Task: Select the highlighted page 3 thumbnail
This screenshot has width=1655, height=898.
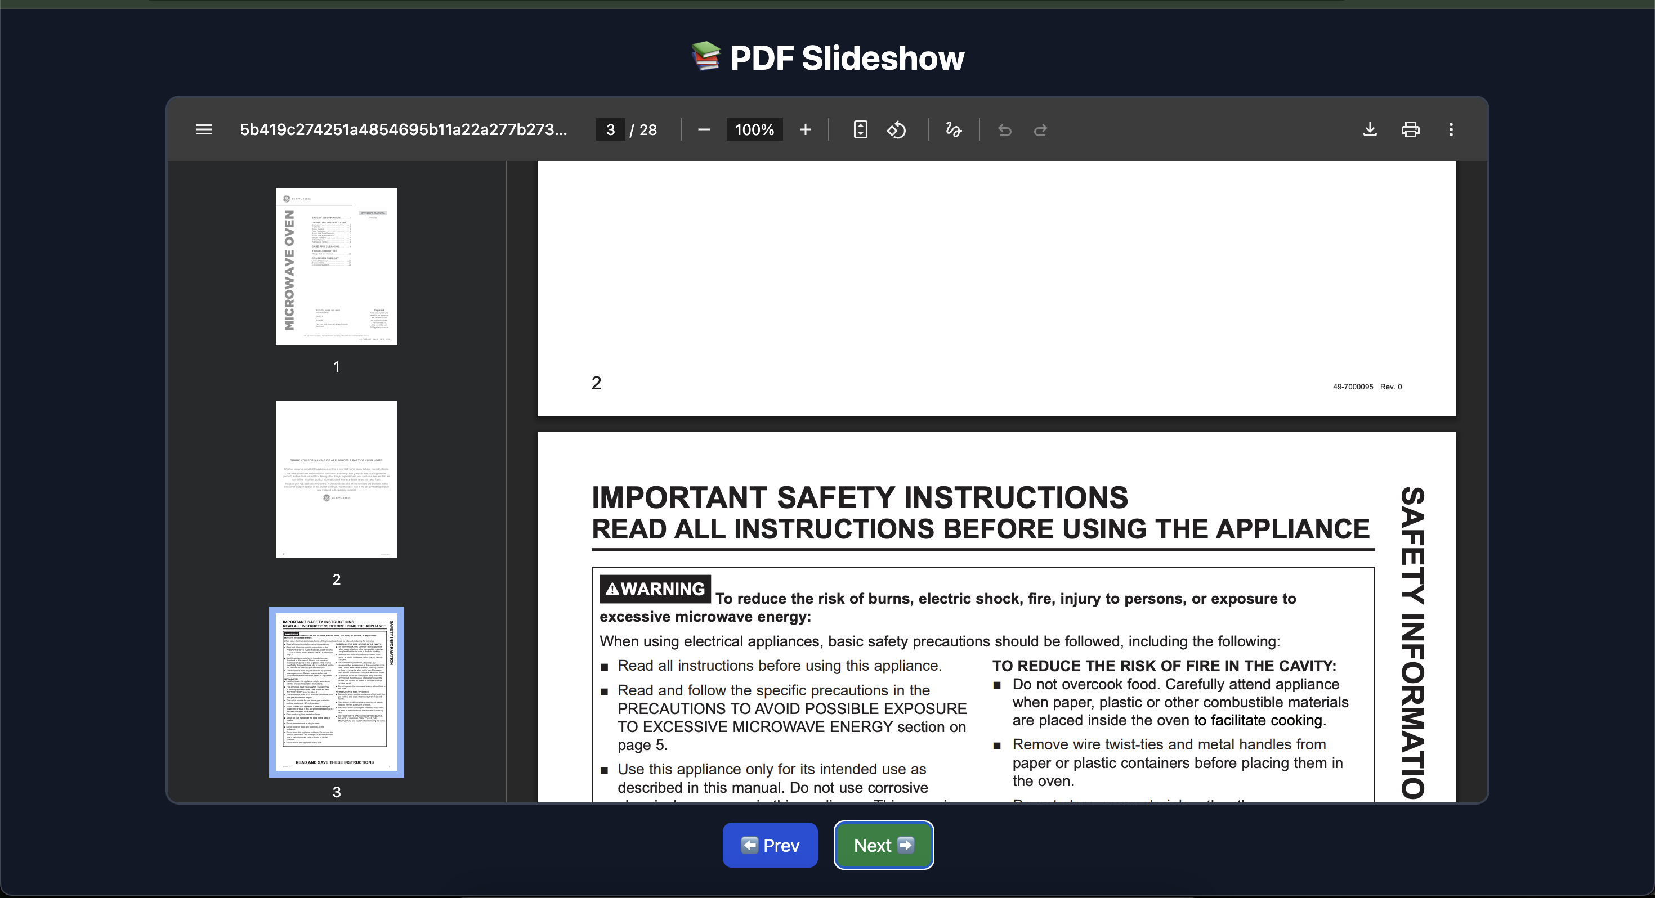Action: (x=336, y=691)
